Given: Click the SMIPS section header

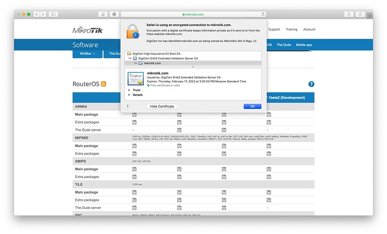Looking at the screenshot, I should click(x=193, y=161).
